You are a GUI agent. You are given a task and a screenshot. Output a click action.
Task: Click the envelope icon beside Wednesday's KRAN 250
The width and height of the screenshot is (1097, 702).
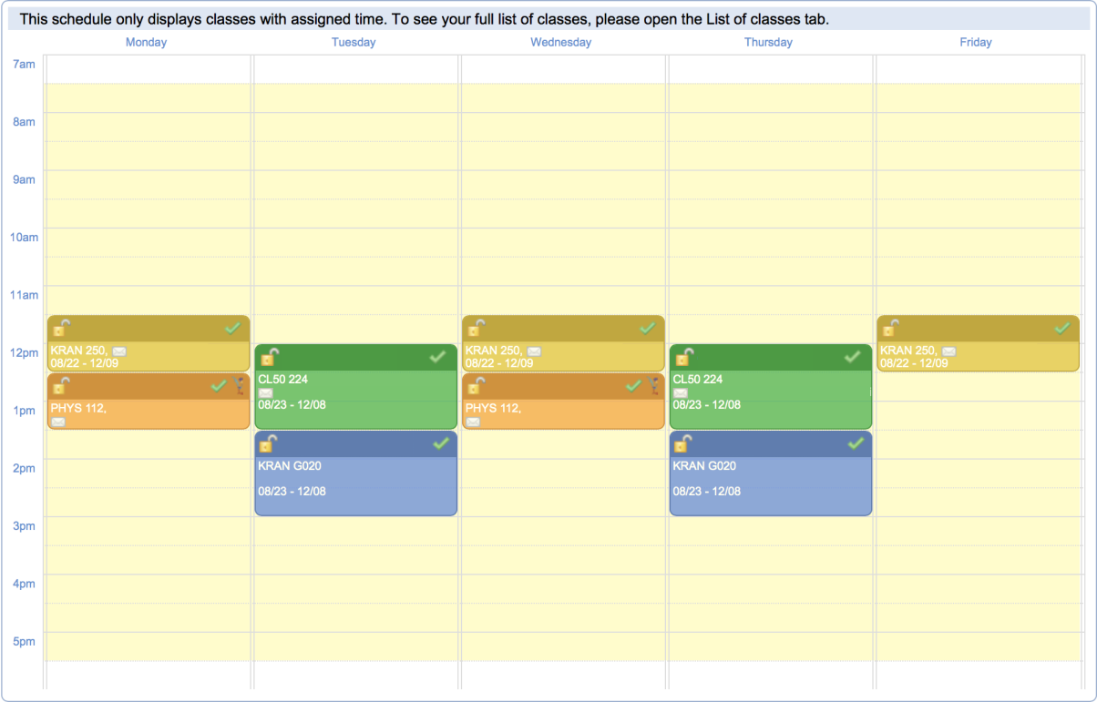534,351
